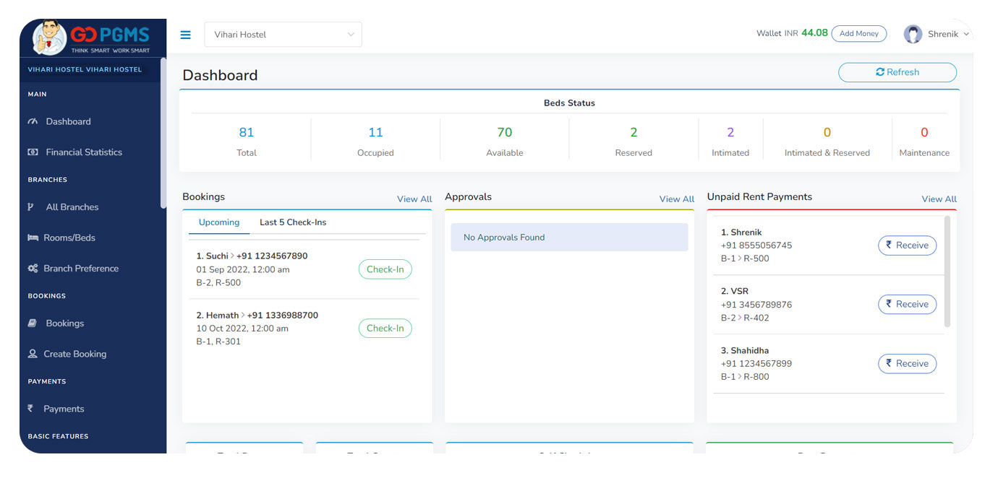Viewport: 998px width, 478px height.
Task: Click the Dashboard gauge icon in sidebar
Action: coord(33,121)
